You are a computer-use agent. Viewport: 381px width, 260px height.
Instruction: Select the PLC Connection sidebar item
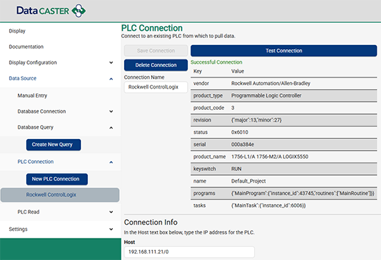tap(35, 162)
